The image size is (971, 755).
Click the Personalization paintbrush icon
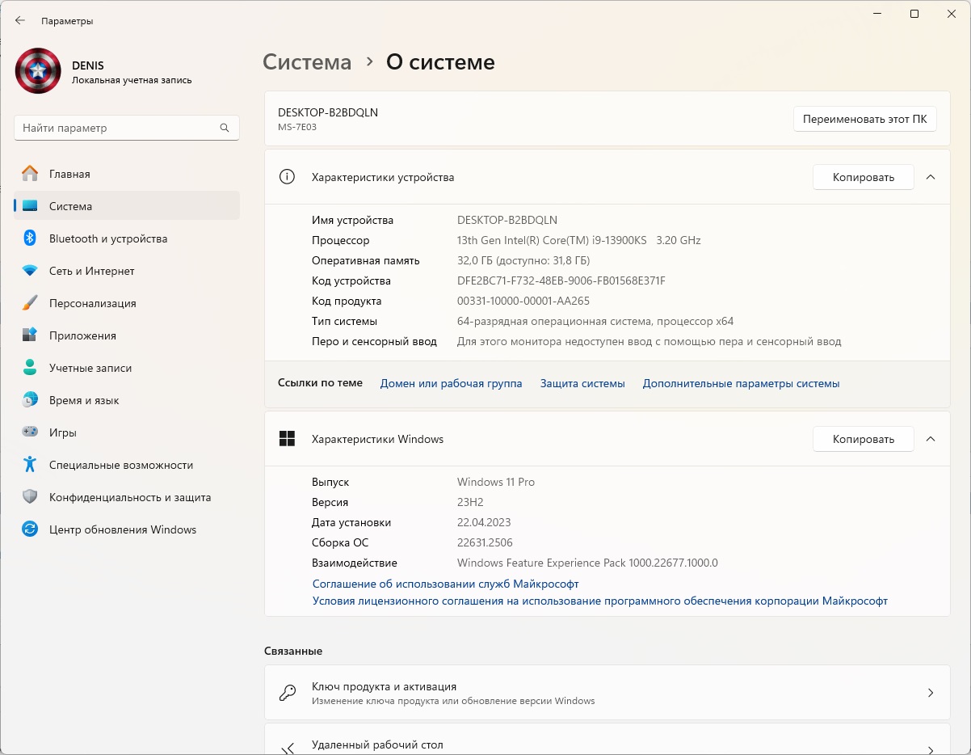tap(30, 303)
